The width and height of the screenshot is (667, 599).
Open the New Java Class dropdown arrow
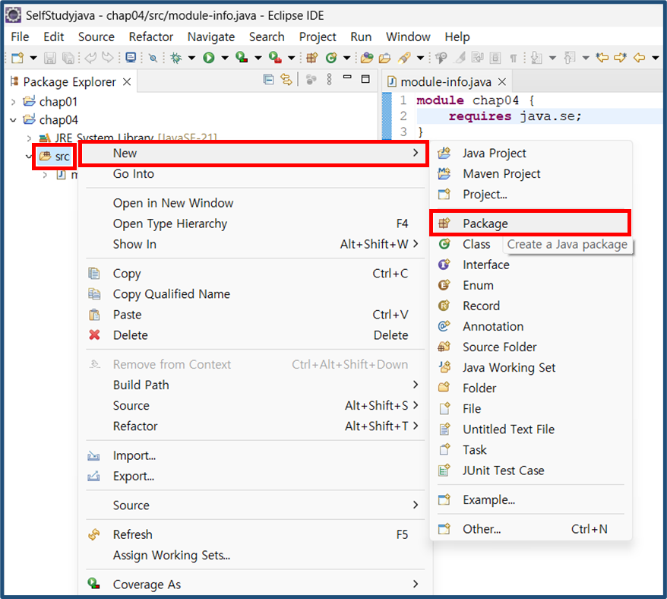coord(346,58)
